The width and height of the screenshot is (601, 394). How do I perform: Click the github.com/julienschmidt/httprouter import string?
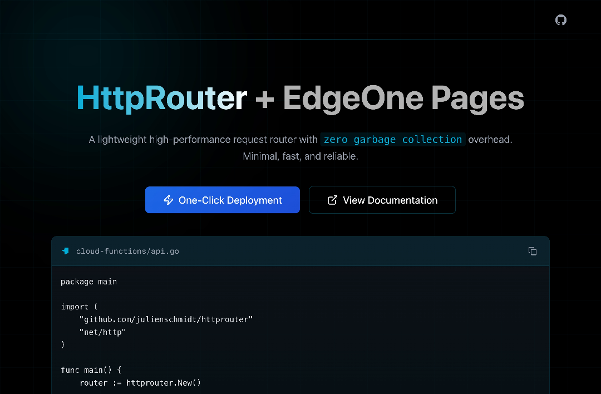(x=166, y=319)
